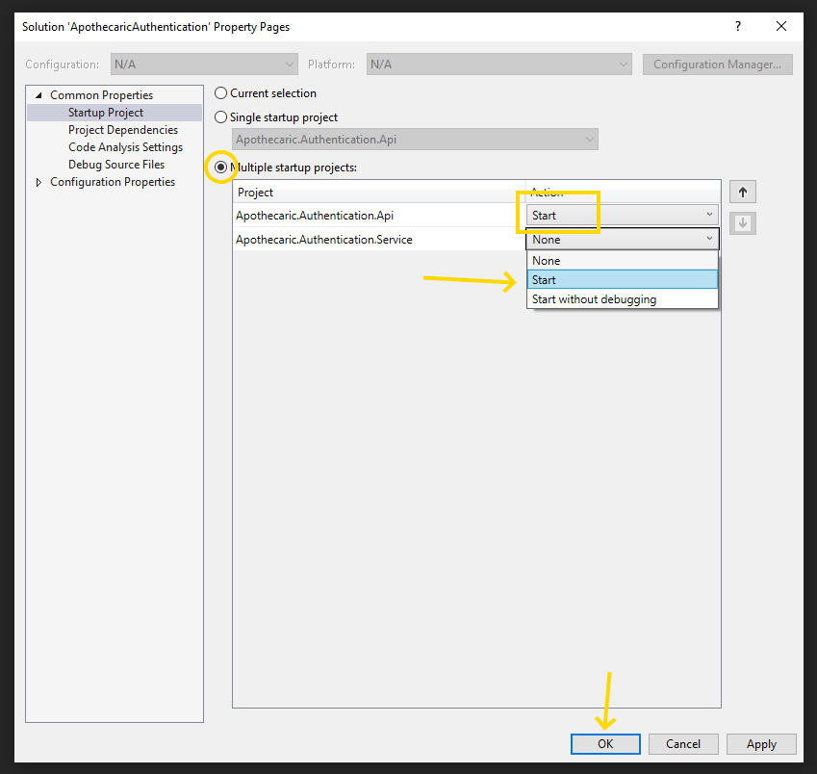Open Action dropdown for Apothecaric.Authentication.Service
Image resolution: width=817 pixels, height=774 pixels.
coord(622,240)
